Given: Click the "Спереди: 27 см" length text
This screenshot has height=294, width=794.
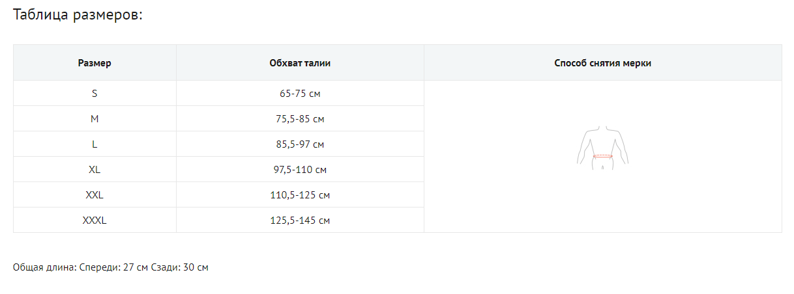Looking at the screenshot, I should [x=113, y=267].
